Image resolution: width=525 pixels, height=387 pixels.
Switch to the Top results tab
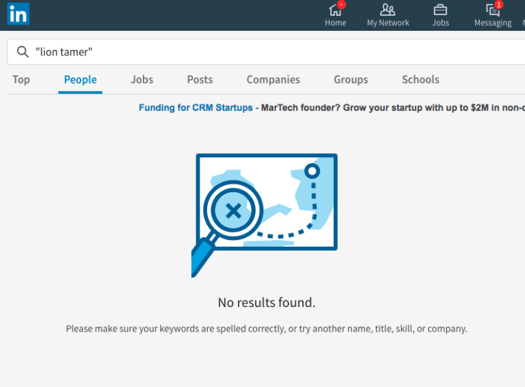pyautogui.click(x=21, y=80)
